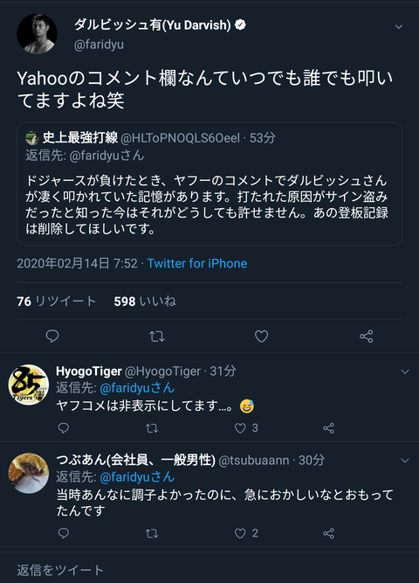Image resolution: width=419 pixels, height=583 pixels.
Task: Reply to HyogoTiger's comment
Action: click(x=64, y=428)
